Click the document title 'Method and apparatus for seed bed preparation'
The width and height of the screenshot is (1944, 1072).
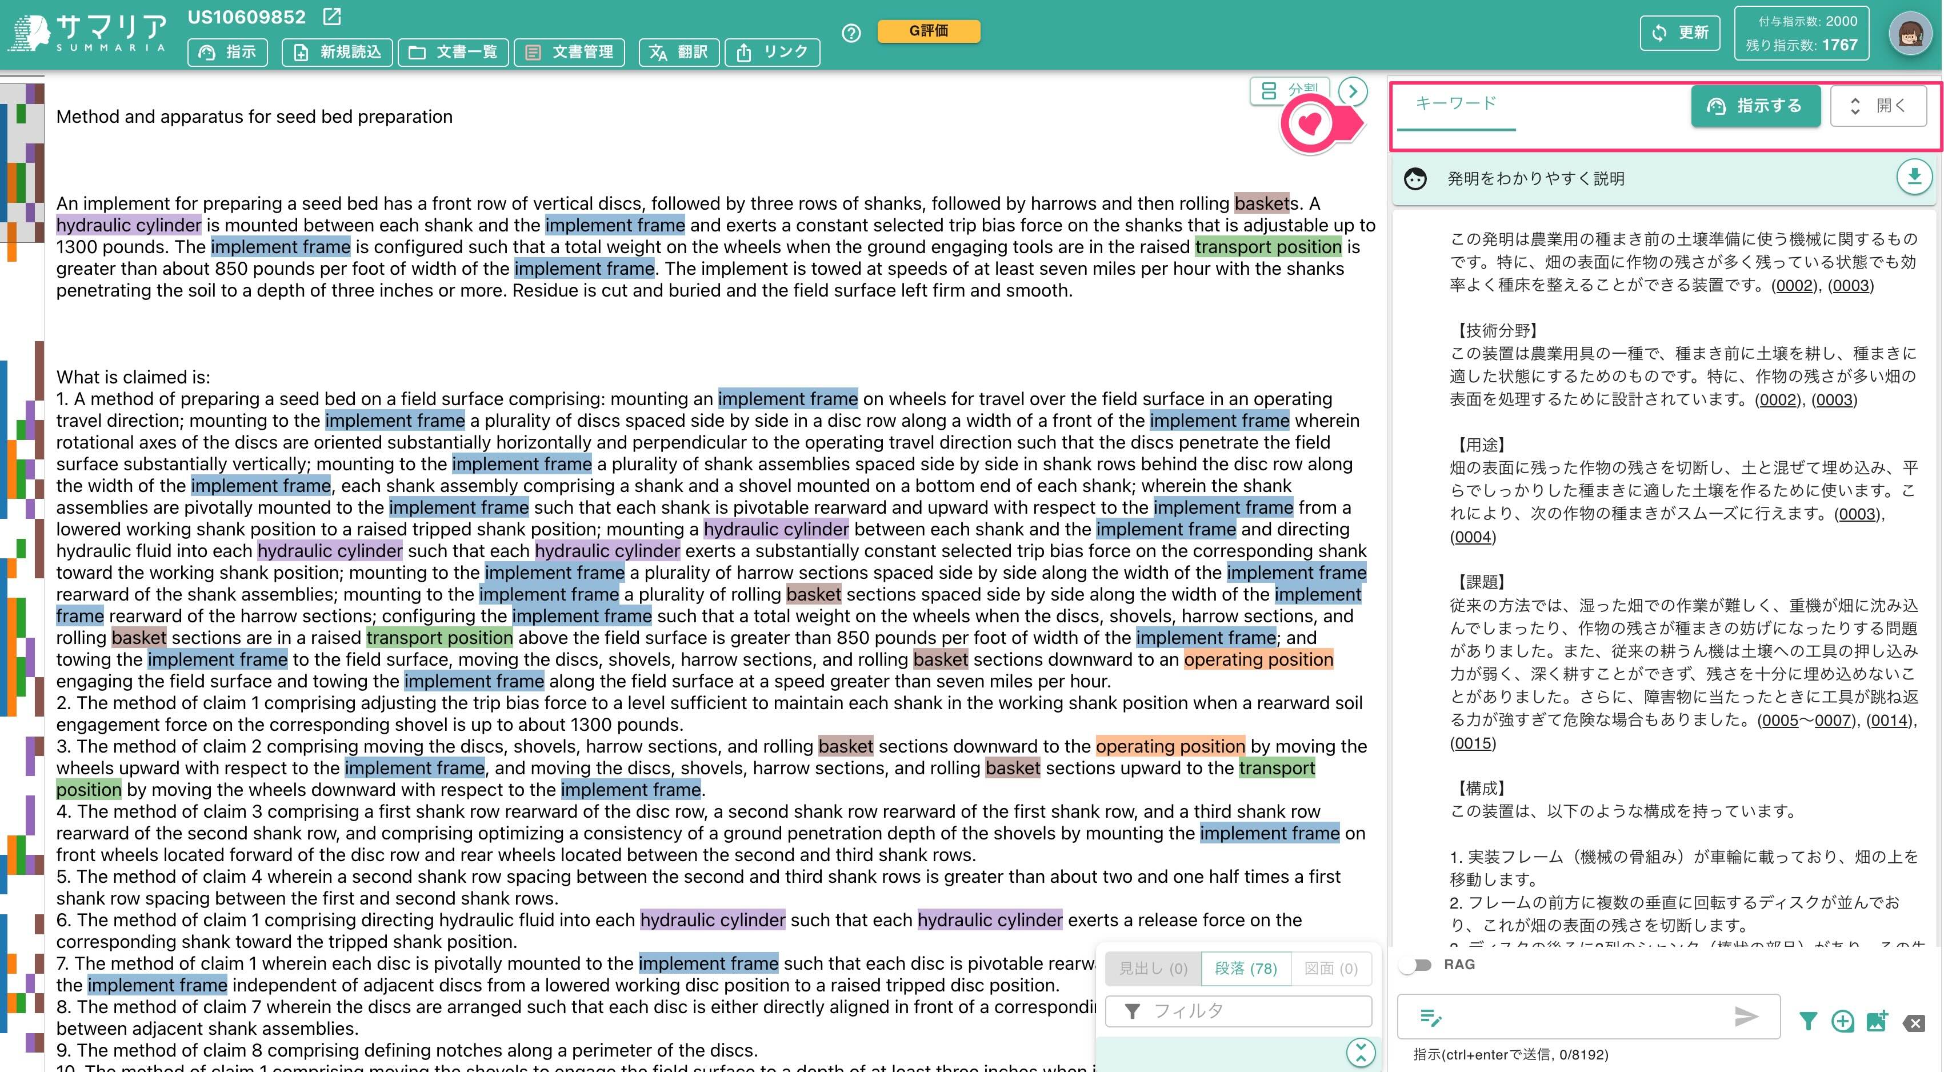coord(254,116)
